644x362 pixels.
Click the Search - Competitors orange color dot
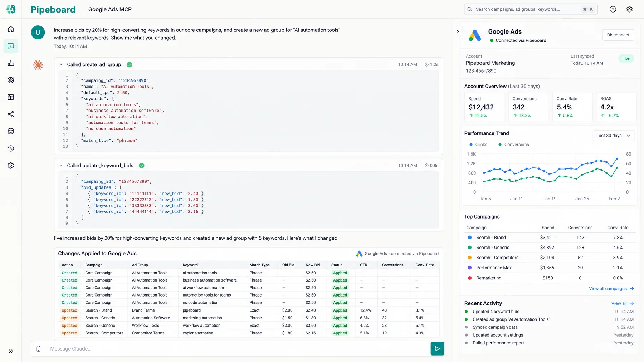tap(470, 258)
